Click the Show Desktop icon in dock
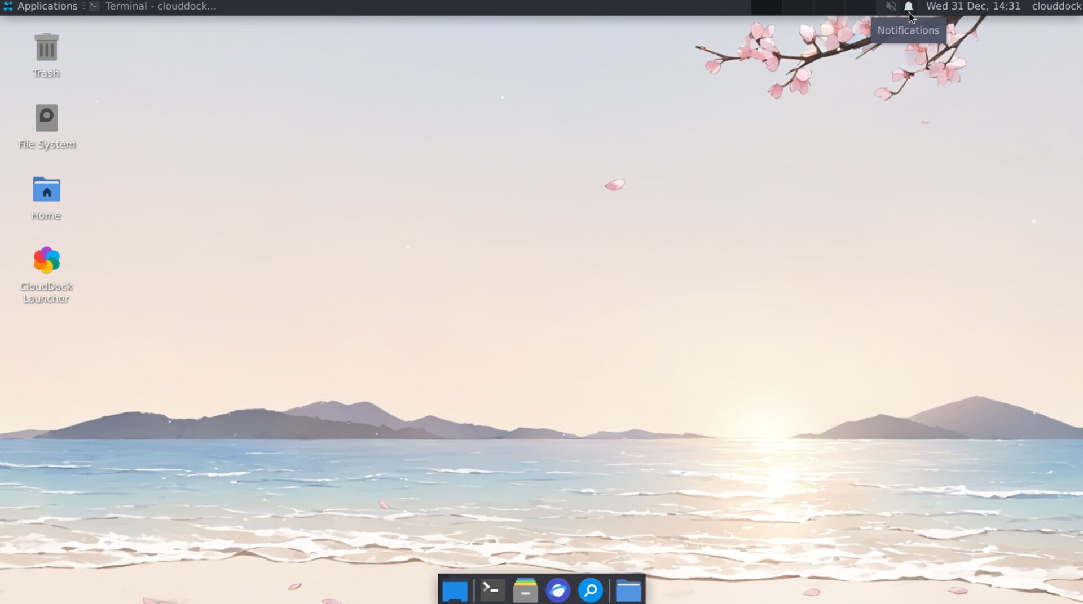The height and width of the screenshot is (604, 1083). pyautogui.click(x=455, y=590)
